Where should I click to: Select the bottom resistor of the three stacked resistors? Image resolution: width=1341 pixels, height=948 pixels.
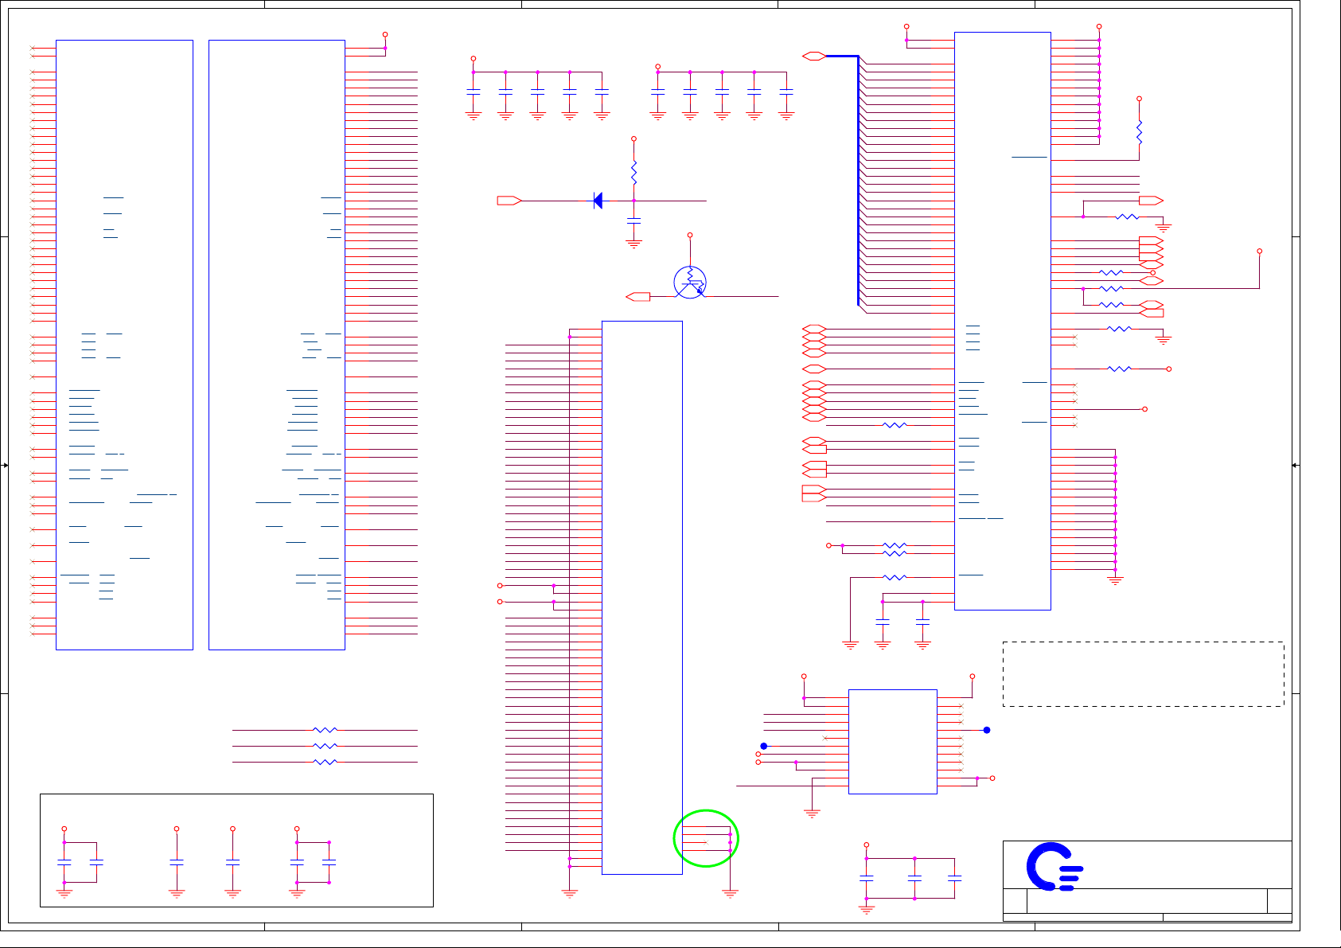point(326,762)
